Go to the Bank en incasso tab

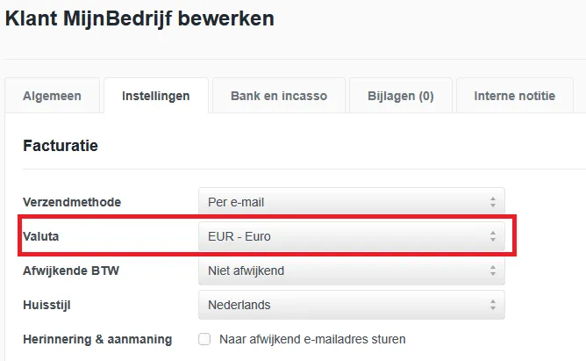tap(279, 96)
